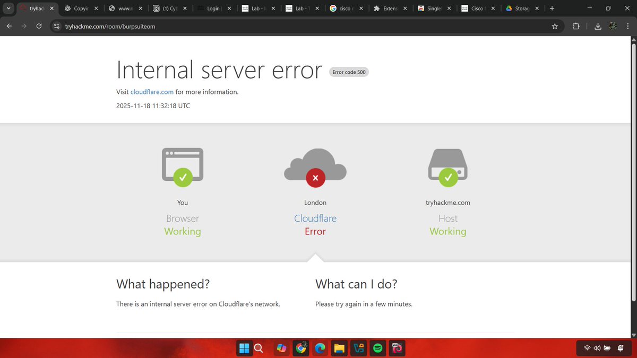637x358 pixels.
Task: View site information icon in the address bar
Action: [x=56, y=25]
